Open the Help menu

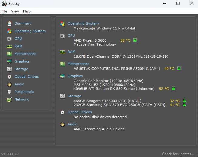pos(27,11)
